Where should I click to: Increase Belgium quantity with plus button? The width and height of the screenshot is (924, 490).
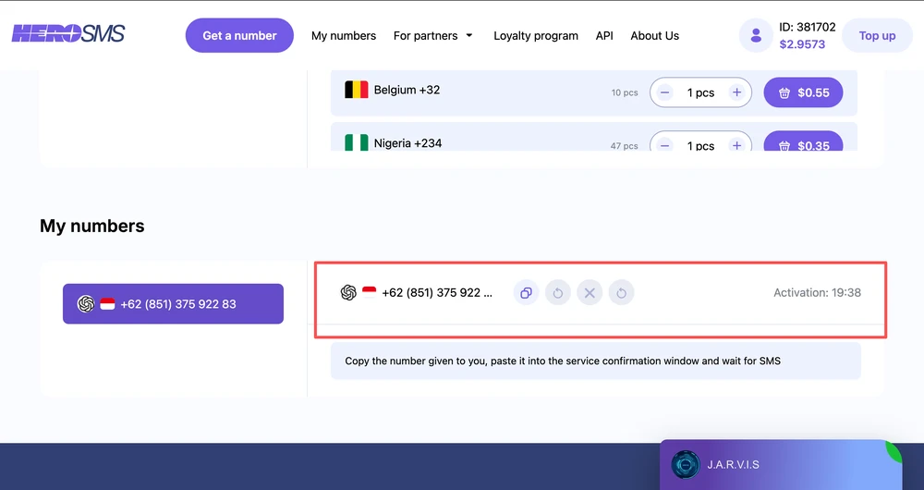click(736, 92)
